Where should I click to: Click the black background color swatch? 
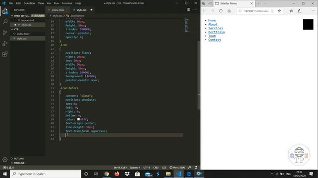86,76
